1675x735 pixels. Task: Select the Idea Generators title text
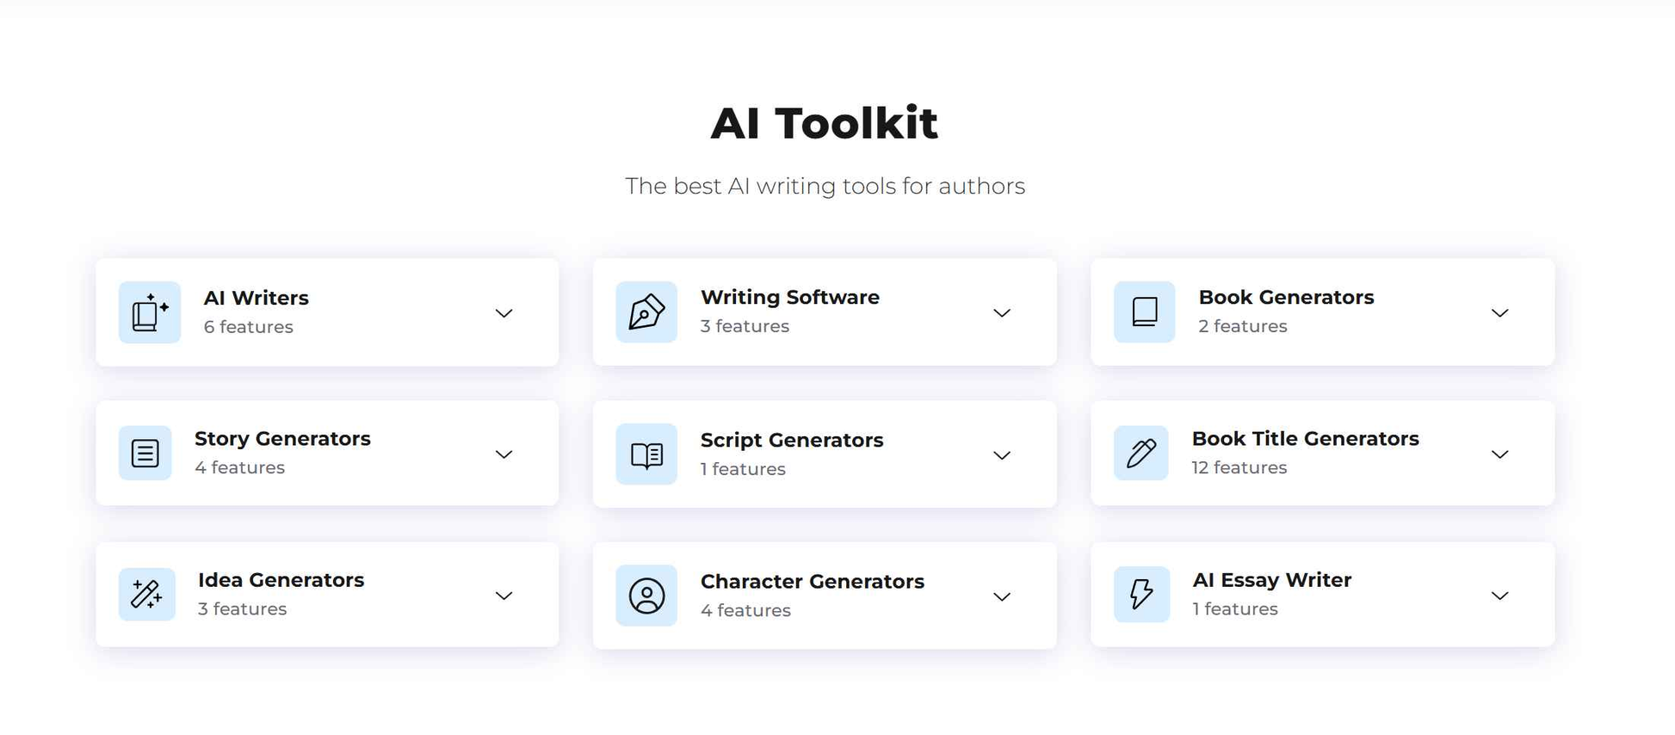(x=281, y=580)
